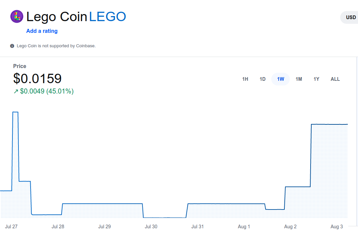Click the $0.0159 price value
This screenshot has width=358, height=236.
[37, 78]
